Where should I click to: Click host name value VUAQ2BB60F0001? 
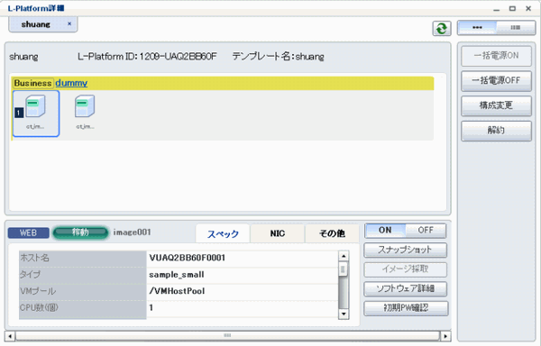[x=187, y=258]
